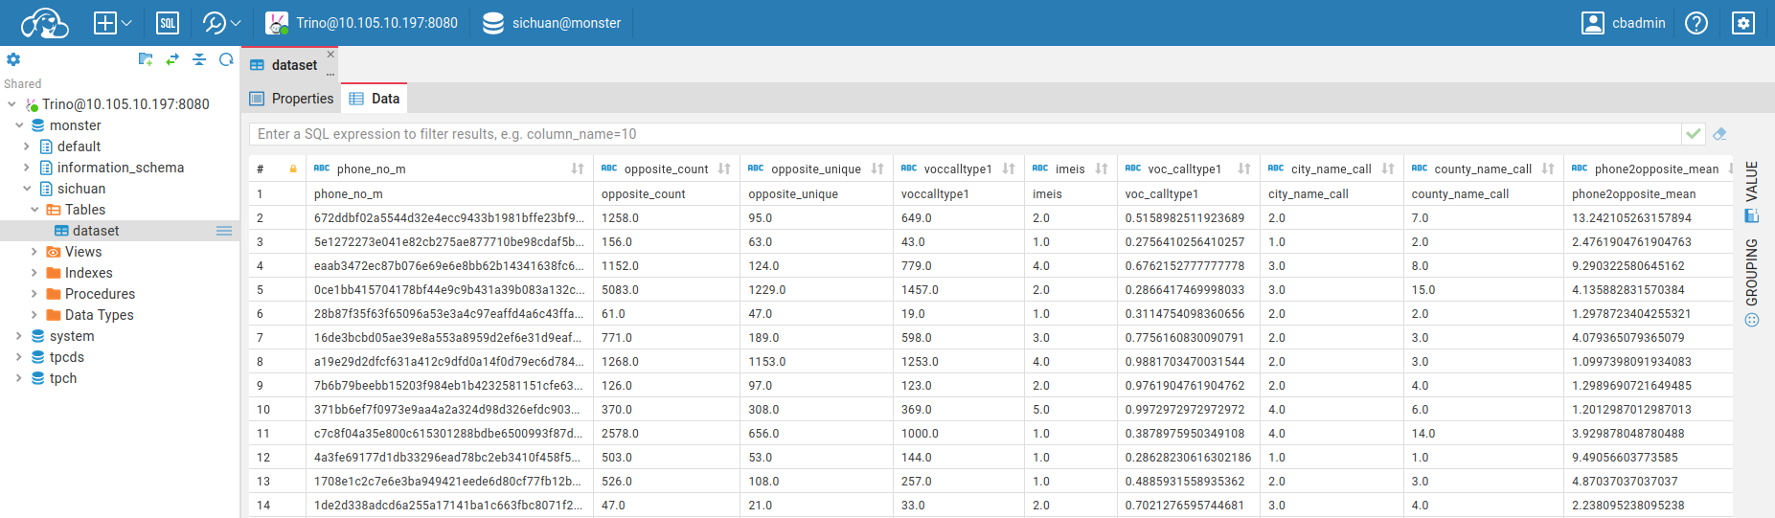This screenshot has height=518, width=1775.
Task: Open the help question mark icon
Action: coord(1696,23)
